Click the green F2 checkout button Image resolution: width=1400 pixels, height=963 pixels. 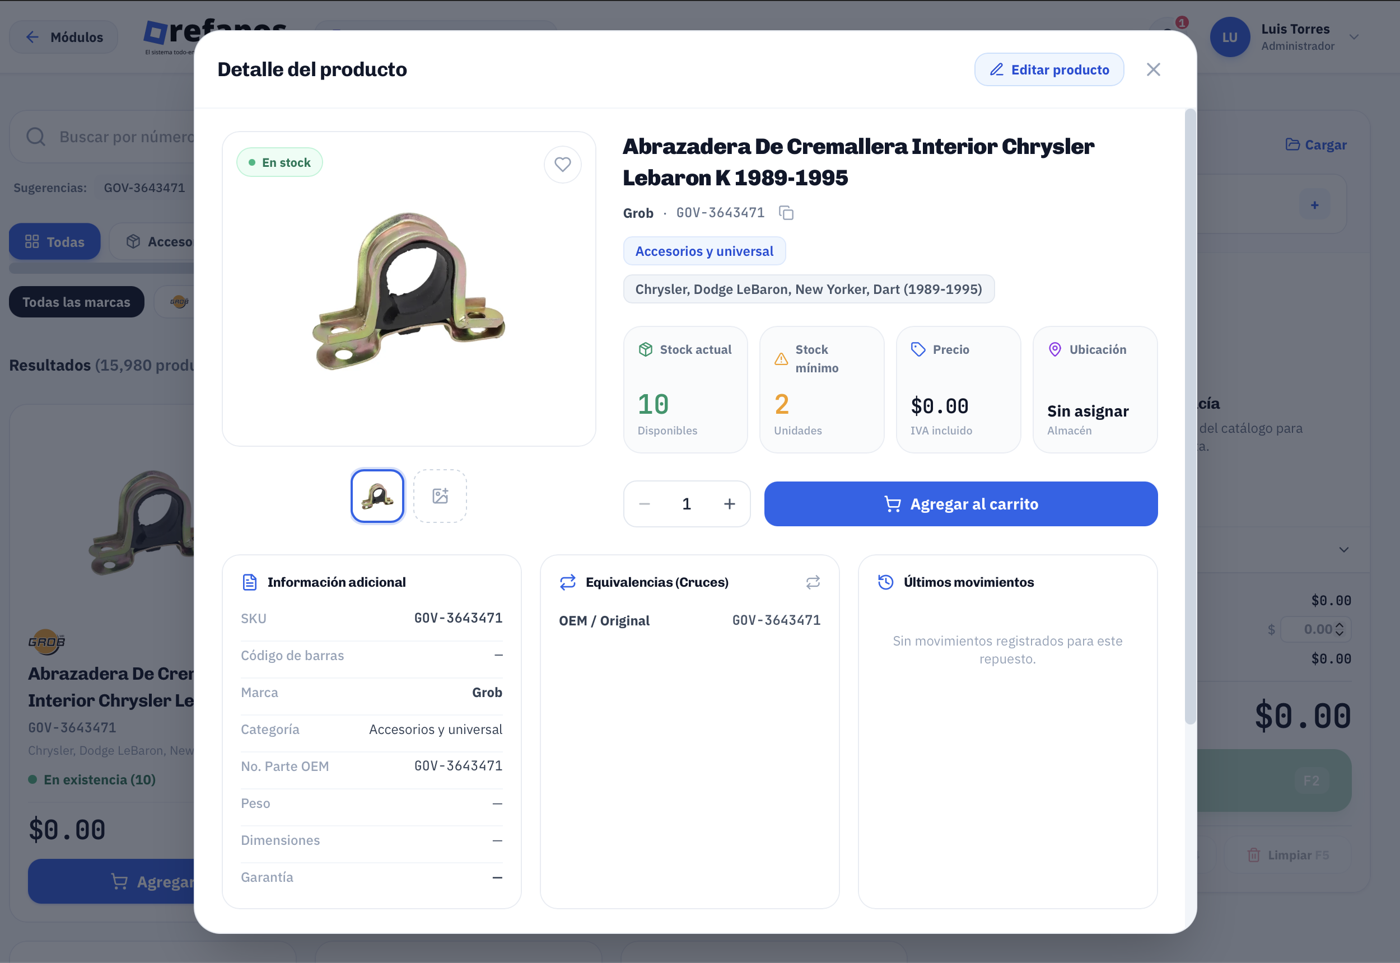[1274, 780]
